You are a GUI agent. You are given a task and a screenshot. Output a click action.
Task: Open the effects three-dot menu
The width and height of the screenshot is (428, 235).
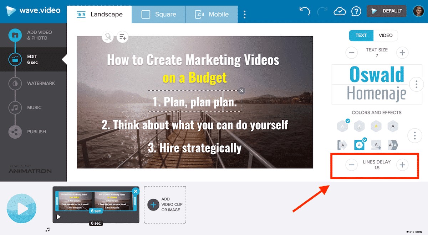(415, 135)
